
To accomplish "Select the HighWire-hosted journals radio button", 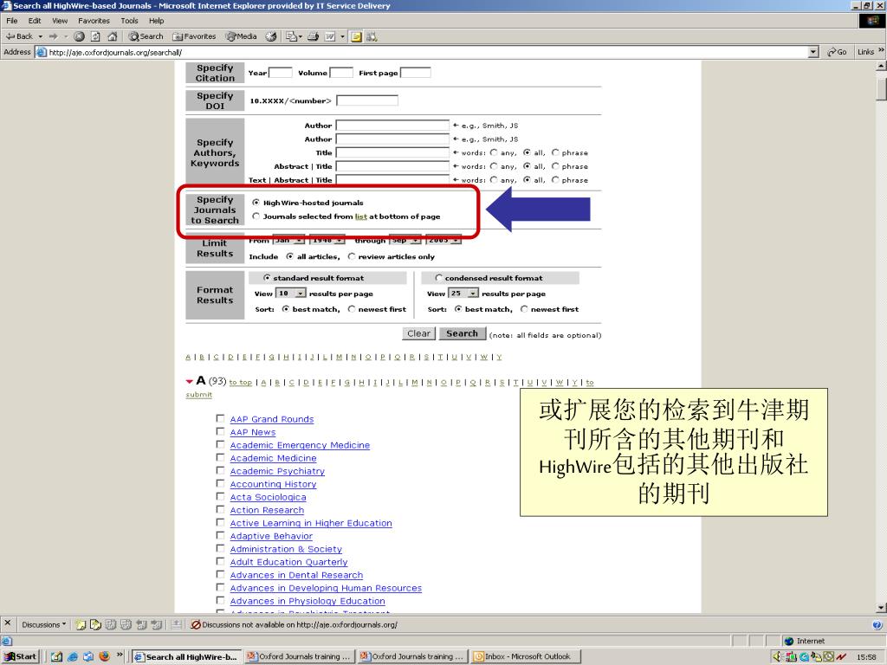I will click(256, 202).
